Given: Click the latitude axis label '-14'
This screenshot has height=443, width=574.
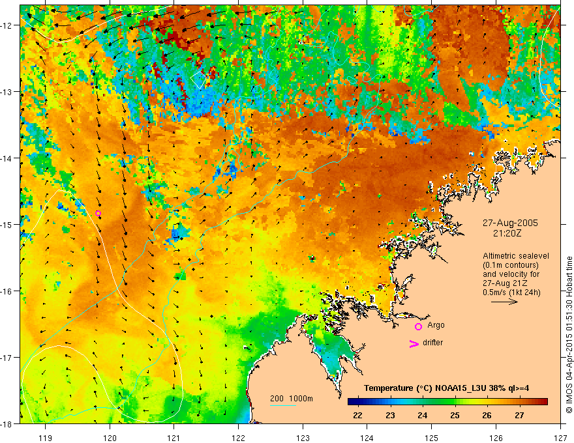Looking at the screenshot, I should [x=7, y=158].
